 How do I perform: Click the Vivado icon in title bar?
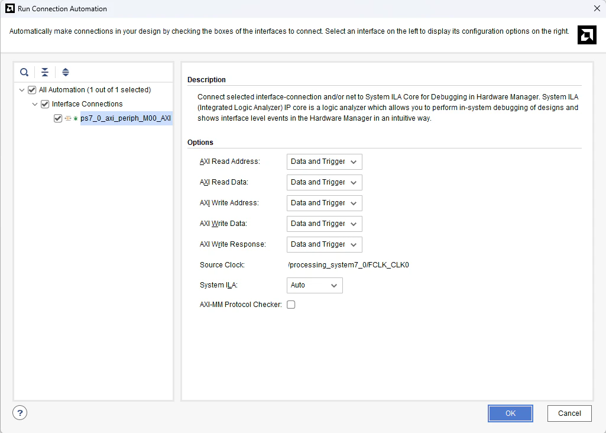[9, 9]
